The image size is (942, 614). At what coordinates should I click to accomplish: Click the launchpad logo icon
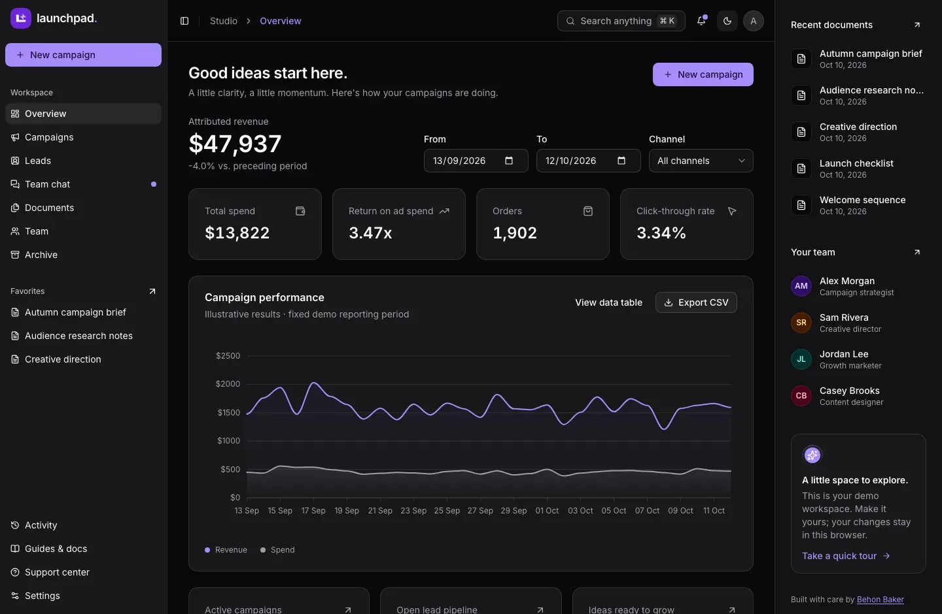tap(21, 18)
